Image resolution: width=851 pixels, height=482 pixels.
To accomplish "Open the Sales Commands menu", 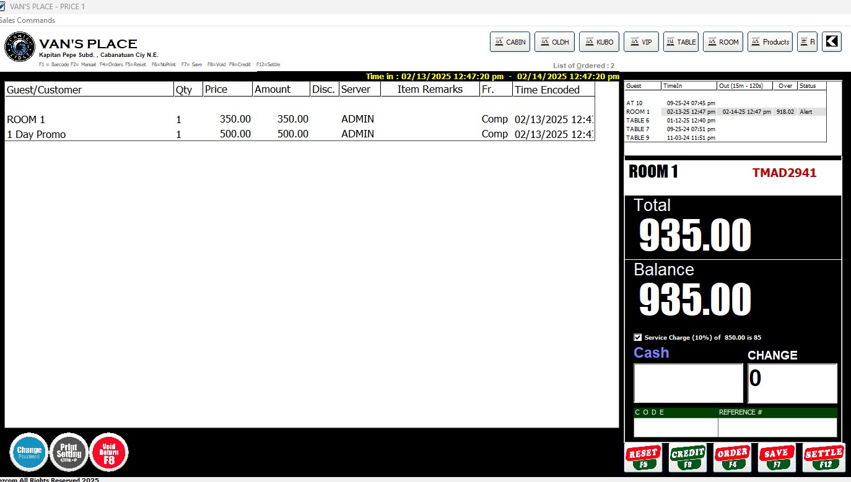I will pos(27,20).
